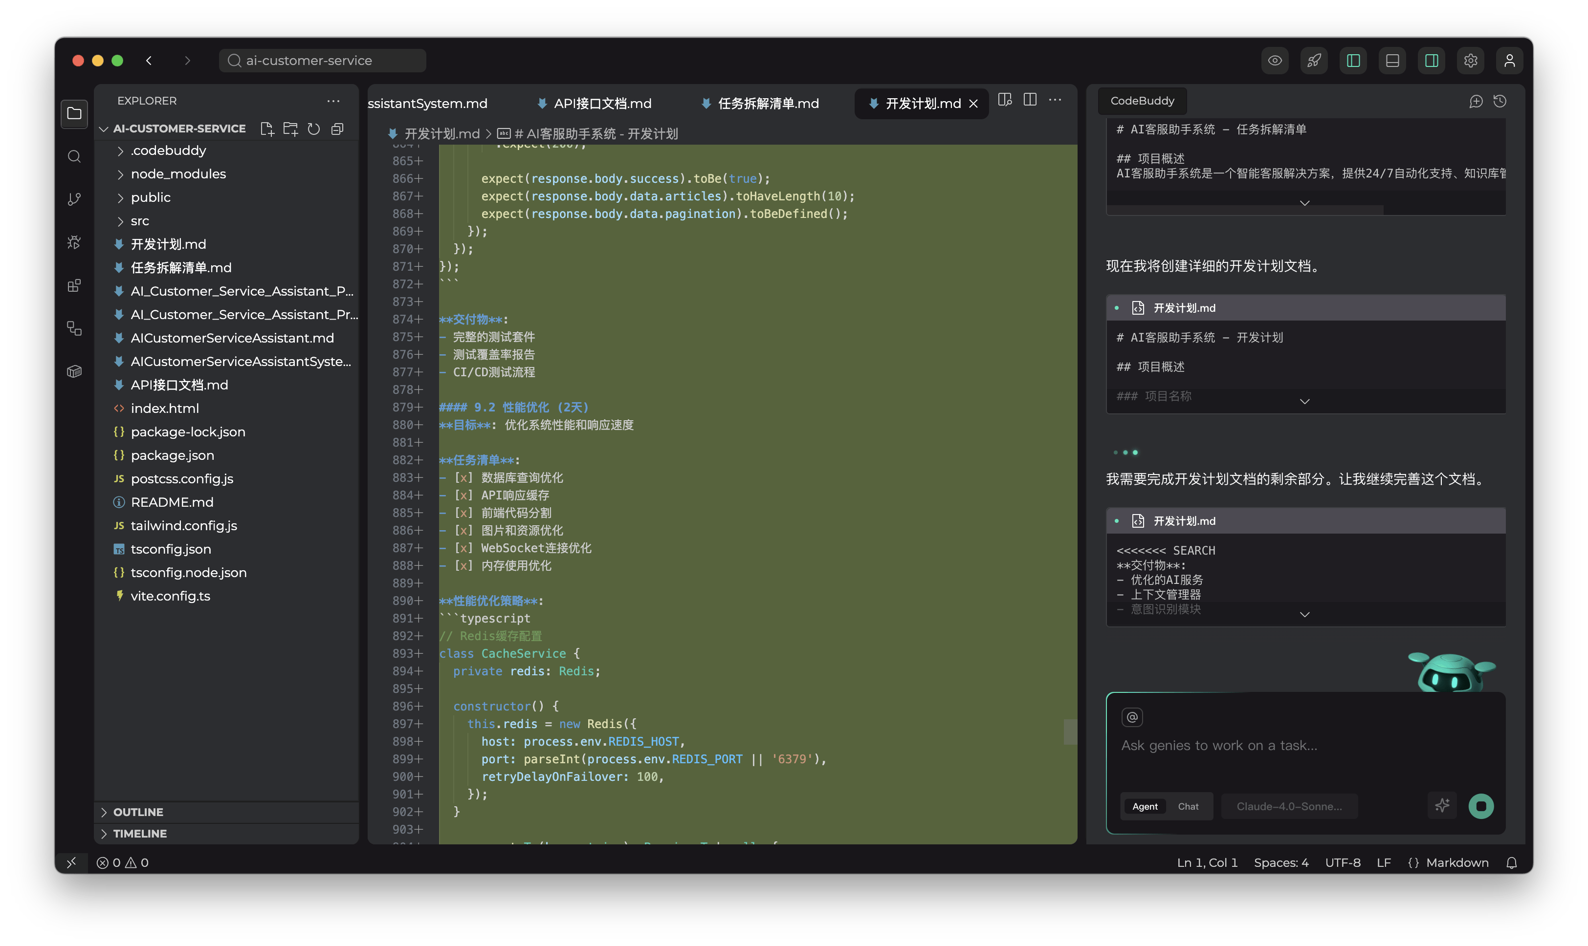
Task: Toggle the bottom panel visibility
Action: coord(1392,61)
